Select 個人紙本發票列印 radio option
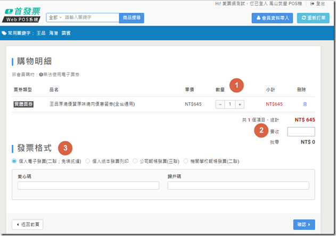Image resolution: width=336 pixels, height=236 pixels. [88, 161]
